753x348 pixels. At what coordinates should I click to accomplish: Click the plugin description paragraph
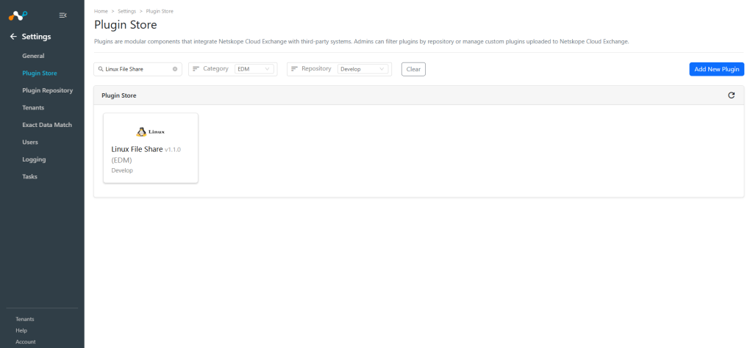pyautogui.click(x=362, y=42)
